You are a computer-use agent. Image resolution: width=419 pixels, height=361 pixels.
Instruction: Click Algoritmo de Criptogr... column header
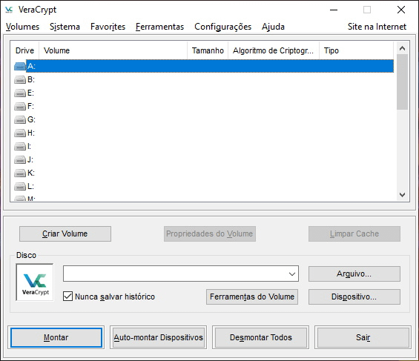(274, 50)
